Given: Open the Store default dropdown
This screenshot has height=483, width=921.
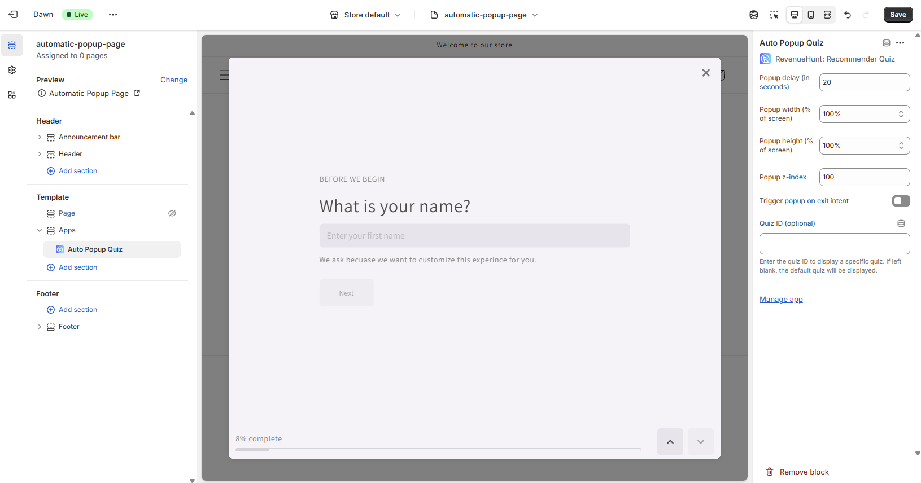Looking at the screenshot, I should [x=366, y=15].
